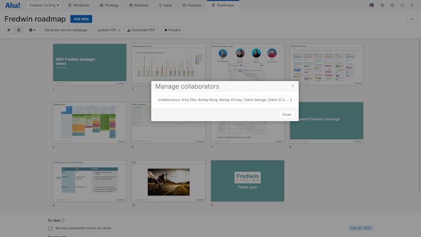Click the Download PDF button
The height and width of the screenshot is (237, 421).
[x=141, y=30]
